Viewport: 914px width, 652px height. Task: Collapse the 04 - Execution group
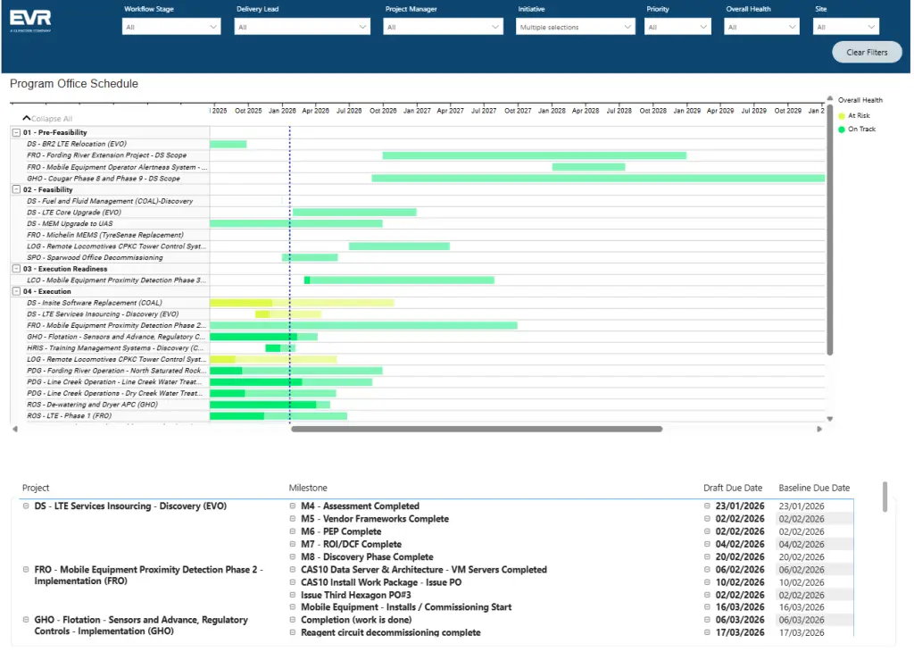coord(15,291)
